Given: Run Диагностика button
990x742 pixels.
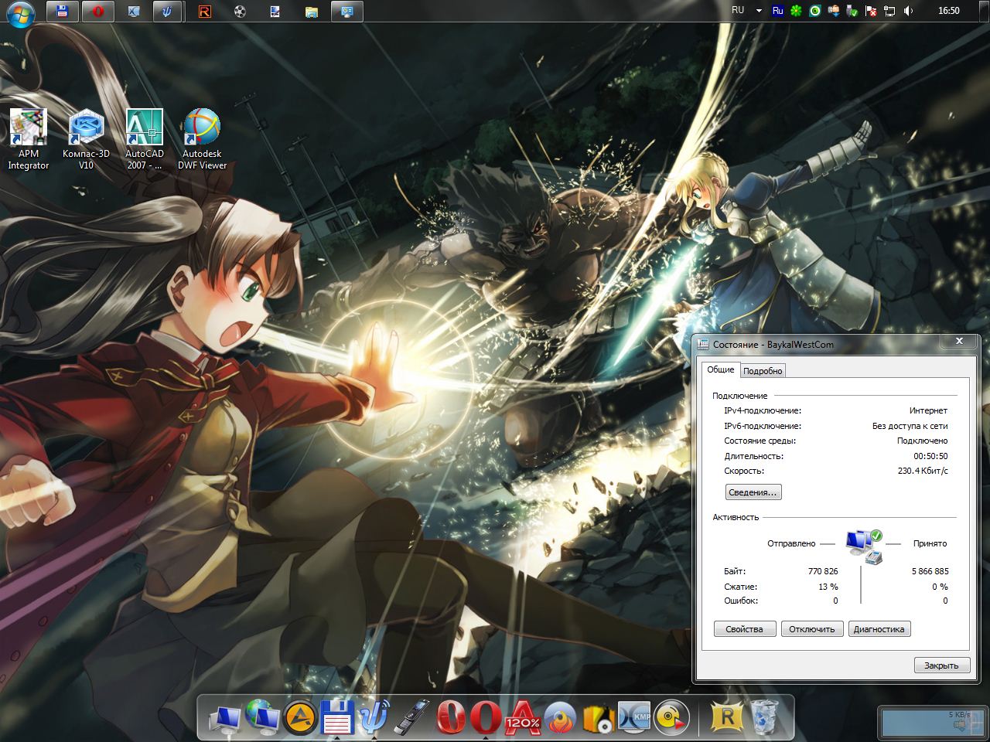Looking at the screenshot, I should coord(879,629).
